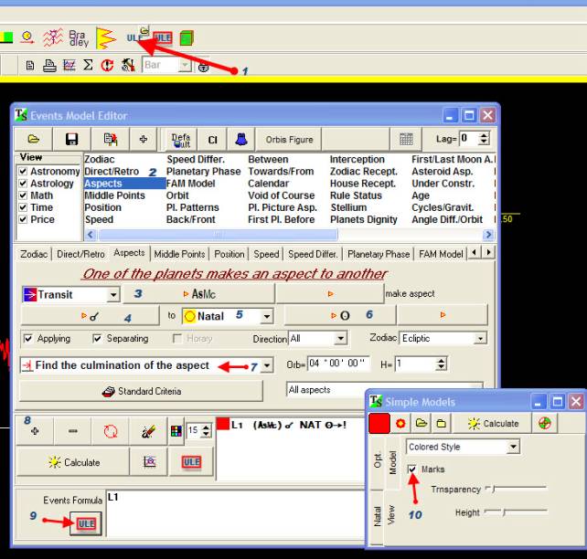Click the Standard Criteria button
The height and width of the screenshot is (559, 587).
(x=142, y=391)
